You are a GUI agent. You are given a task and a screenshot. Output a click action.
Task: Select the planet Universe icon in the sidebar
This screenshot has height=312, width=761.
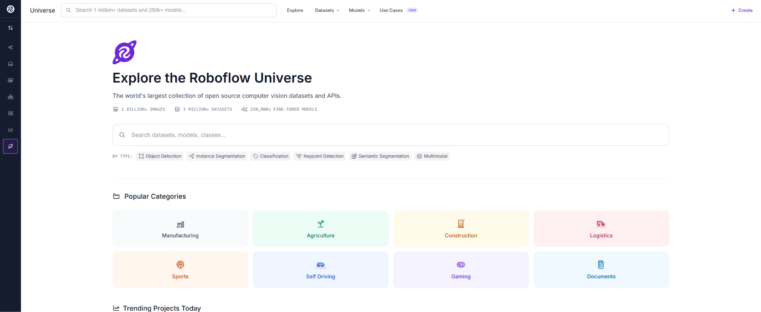(11, 146)
